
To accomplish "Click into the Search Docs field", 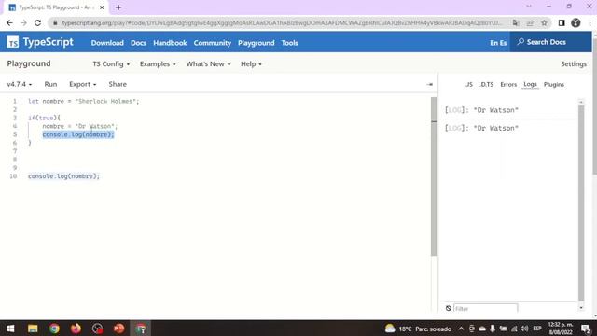I will pyautogui.click(x=550, y=42).
